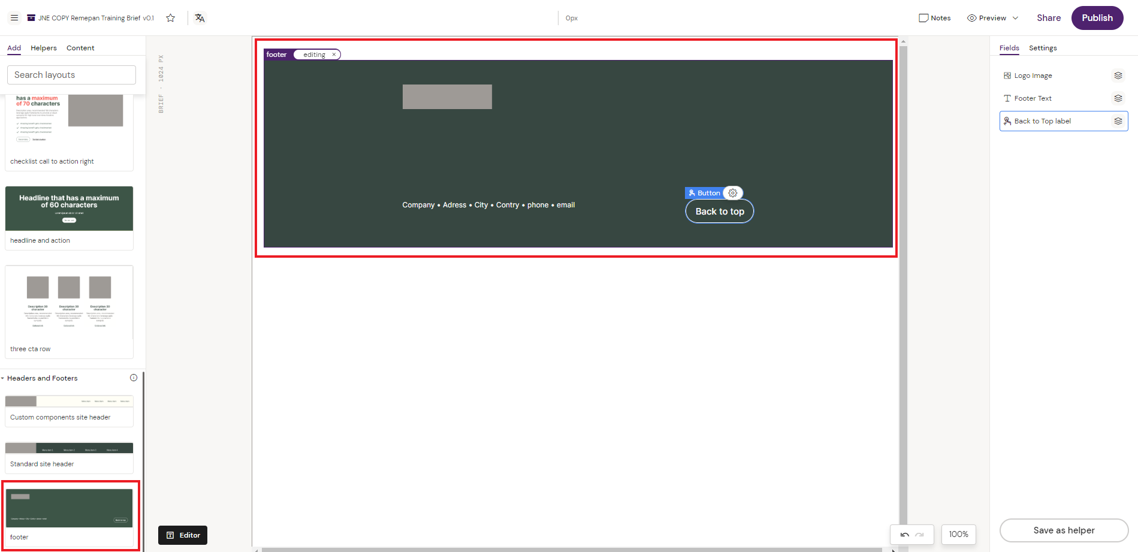Undo the last change
The image size is (1138, 552).
pos(904,535)
